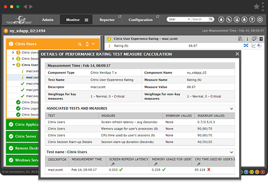Click the black help book icon in rating panel
The height and width of the screenshot is (184, 268).
[x=261, y=39]
